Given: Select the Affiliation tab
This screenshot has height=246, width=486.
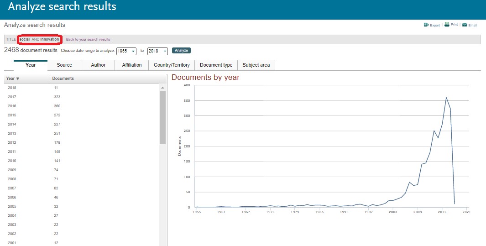Looking at the screenshot, I should point(132,65).
